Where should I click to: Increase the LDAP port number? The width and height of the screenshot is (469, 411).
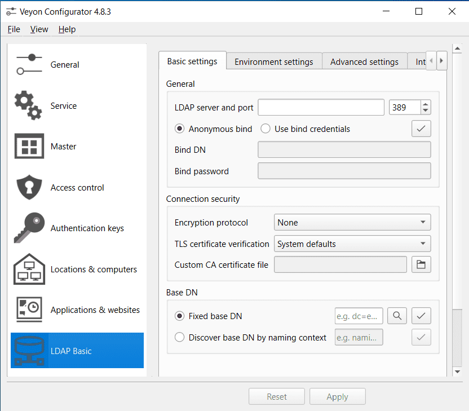[x=426, y=104]
